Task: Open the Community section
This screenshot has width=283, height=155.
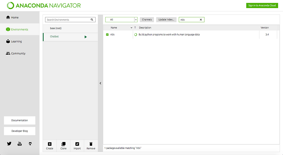Action: click(x=20, y=53)
